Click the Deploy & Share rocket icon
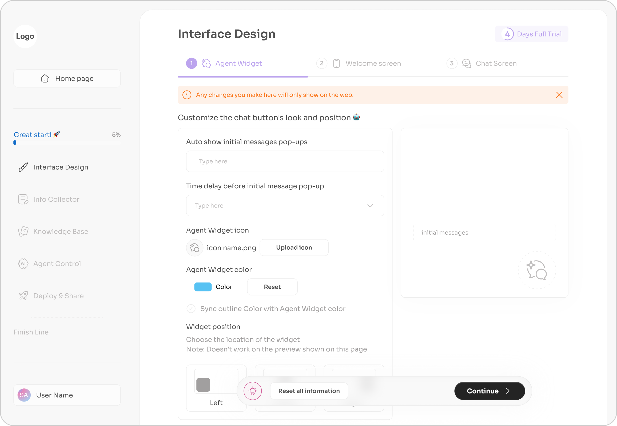The height and width of the screenshot is (426, 617). pyautogui.click(x=23, y=296)
